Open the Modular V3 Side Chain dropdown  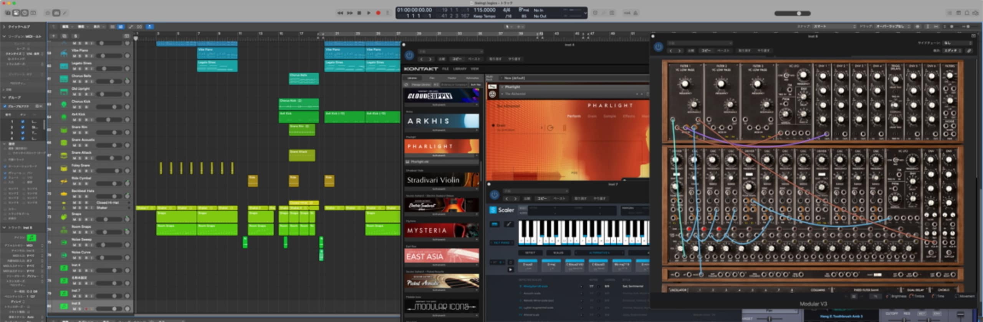(x=957, y=43)
